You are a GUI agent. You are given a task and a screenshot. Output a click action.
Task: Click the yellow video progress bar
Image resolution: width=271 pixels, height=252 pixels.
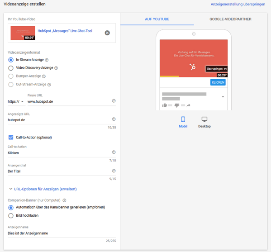pyautogui.click(x=169, y=76)
